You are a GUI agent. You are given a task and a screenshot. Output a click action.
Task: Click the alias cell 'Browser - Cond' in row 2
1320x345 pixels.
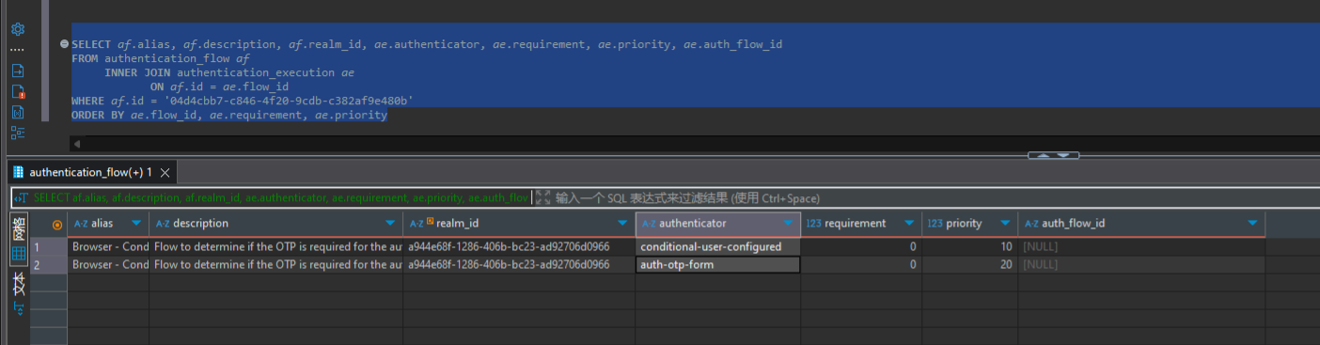(x=109, y=265)
